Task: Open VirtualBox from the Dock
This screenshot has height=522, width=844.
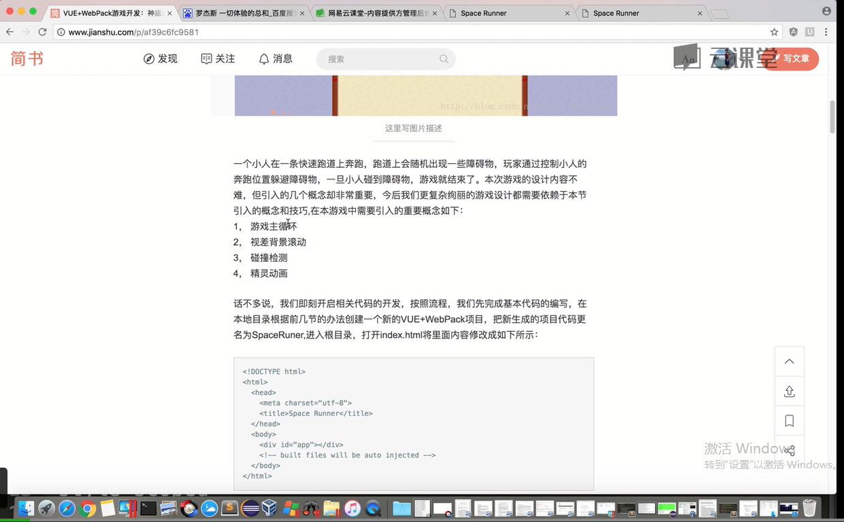Action: 270,508
